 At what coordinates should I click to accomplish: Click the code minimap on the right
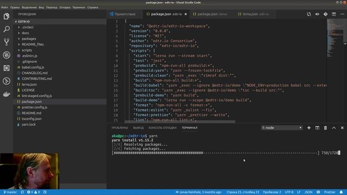pos(335,37)
